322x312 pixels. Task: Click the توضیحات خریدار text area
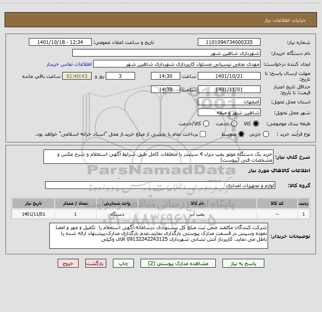pos(158,236)
